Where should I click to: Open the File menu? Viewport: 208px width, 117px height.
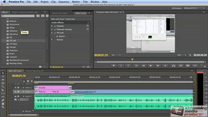pyautogui.click(x=29, y=2)
